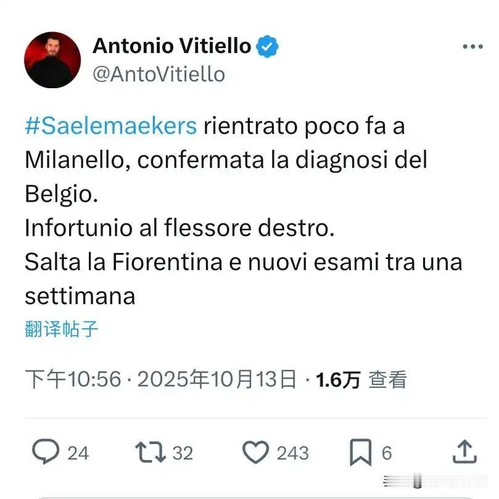Like the post with the heart icon
The height and width of the screenshot is (499, 499).
click(255, 452)
